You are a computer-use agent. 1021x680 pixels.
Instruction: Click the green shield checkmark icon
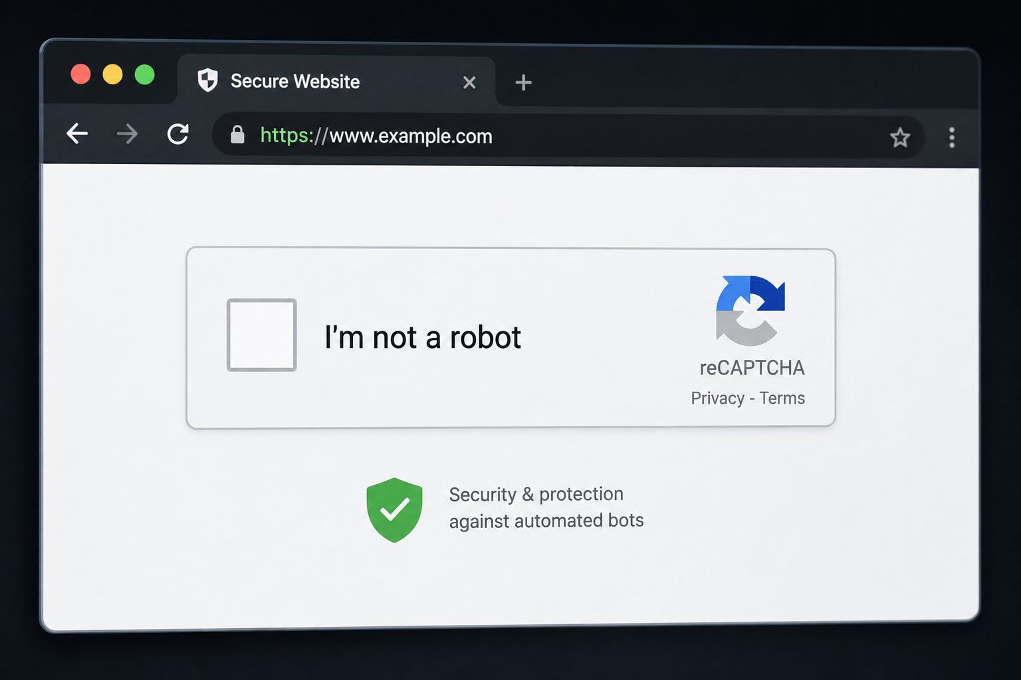394,510
